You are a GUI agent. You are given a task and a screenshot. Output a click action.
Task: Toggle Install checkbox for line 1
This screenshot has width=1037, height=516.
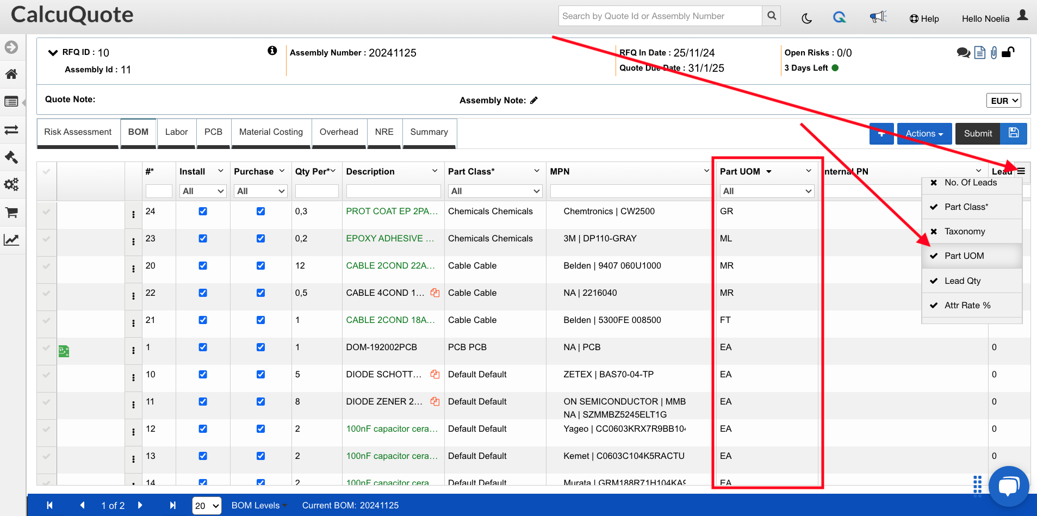[203, 347]
